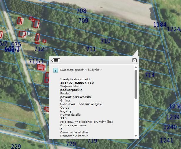
Task: Click parcel label 715/1 on the map
Action: [x=36, y=61]
